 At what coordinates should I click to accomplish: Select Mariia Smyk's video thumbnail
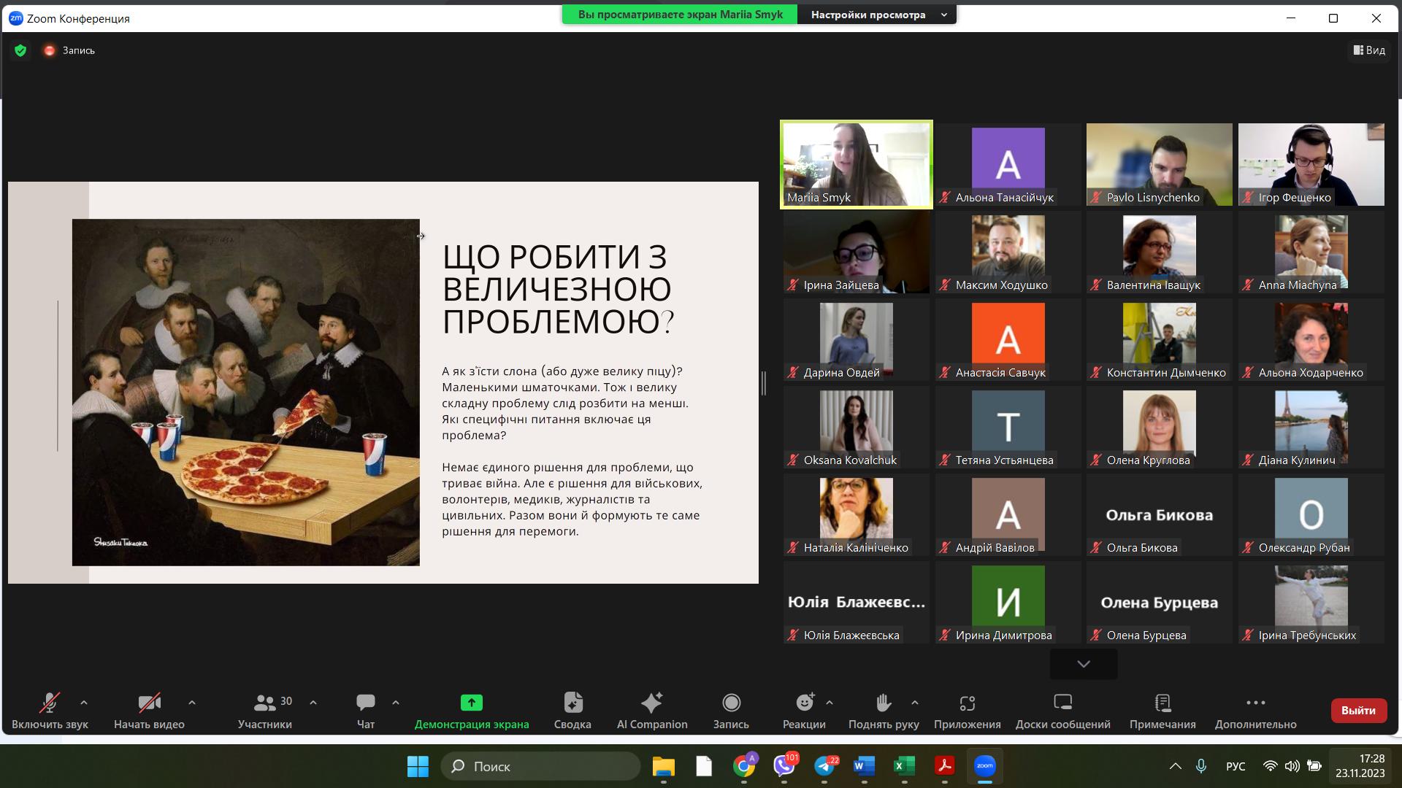[x=856, y=164]
